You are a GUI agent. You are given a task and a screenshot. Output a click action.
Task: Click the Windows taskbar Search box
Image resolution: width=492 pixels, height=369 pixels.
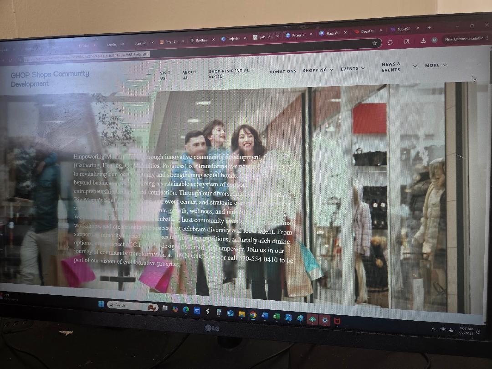[x=132, y=306]
